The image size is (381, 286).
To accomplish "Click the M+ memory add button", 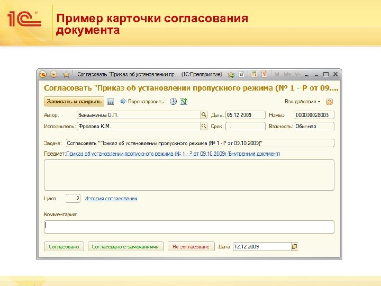I will [287, 75].
